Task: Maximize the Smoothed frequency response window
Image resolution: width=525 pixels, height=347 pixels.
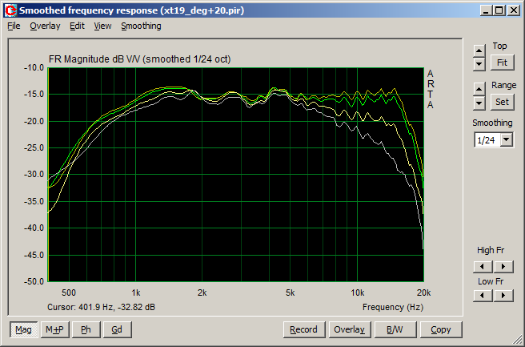Action: [499, 10]
